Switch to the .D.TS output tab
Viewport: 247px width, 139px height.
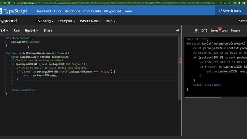[x=204, y=31]
